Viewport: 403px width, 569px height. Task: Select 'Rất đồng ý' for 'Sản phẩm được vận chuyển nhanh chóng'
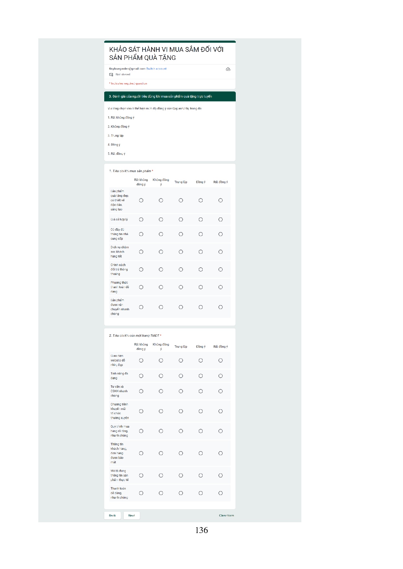[x=220, y=307]
